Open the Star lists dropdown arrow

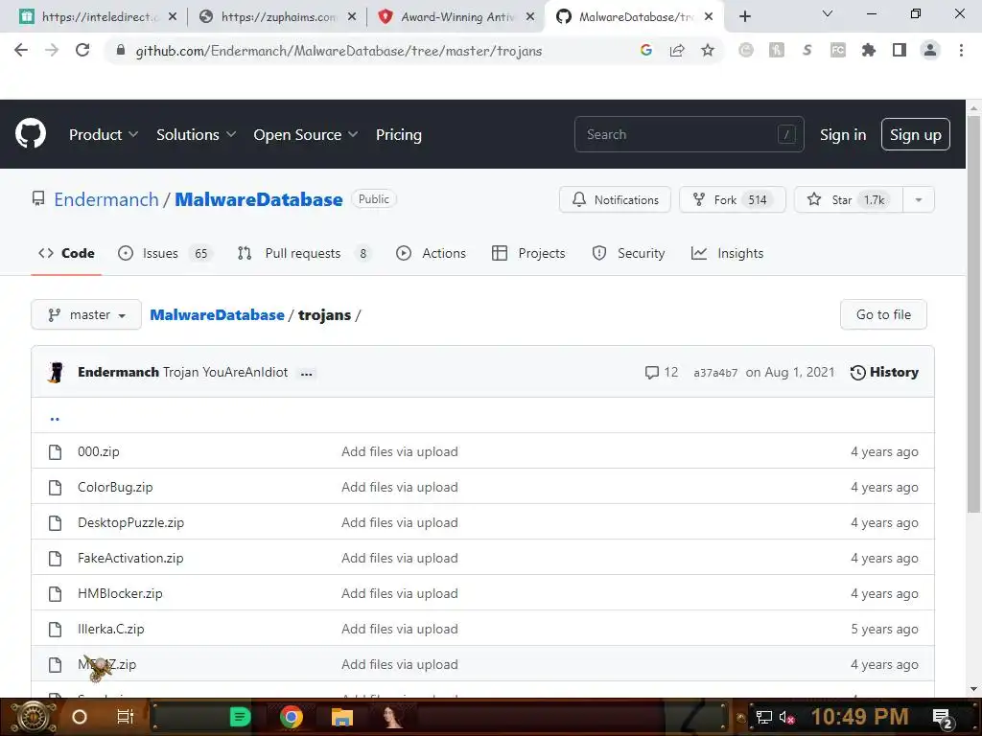918,199
